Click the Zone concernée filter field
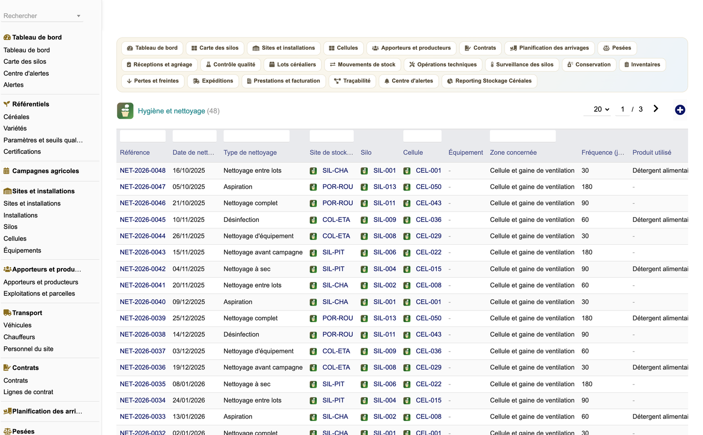703x435 pixels. click(523, 136)
